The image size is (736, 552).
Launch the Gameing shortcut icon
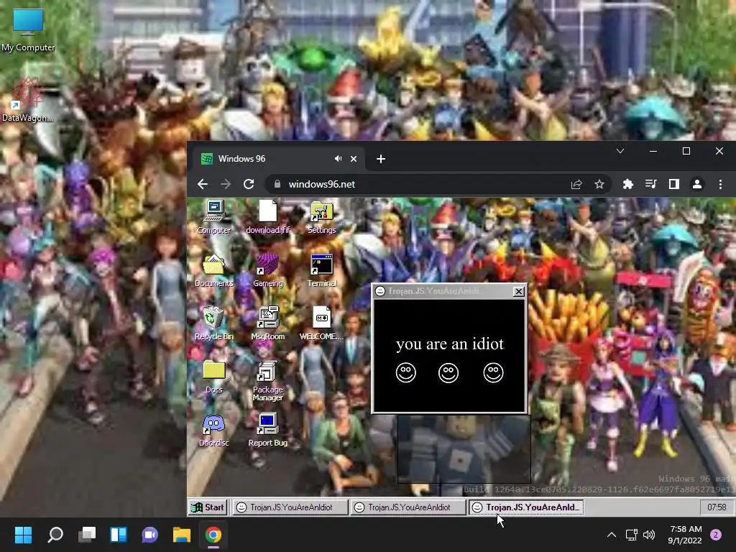(x=268, y=270)
